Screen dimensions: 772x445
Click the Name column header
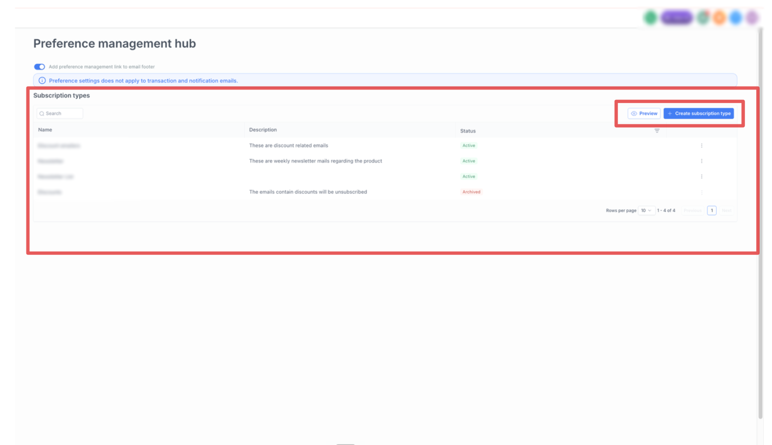45,130
